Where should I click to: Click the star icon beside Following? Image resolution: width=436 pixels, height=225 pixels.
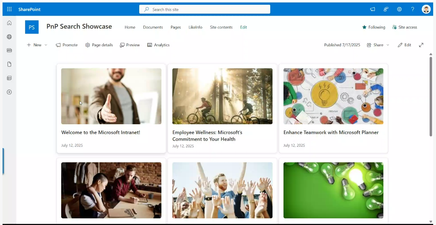pos(364,27)
